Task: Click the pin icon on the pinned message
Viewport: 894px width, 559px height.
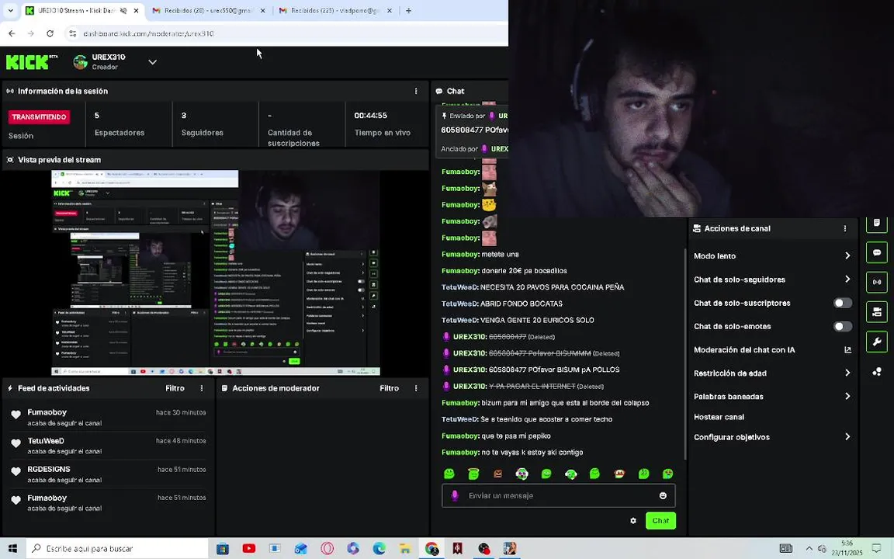Action: pos(444,116)
